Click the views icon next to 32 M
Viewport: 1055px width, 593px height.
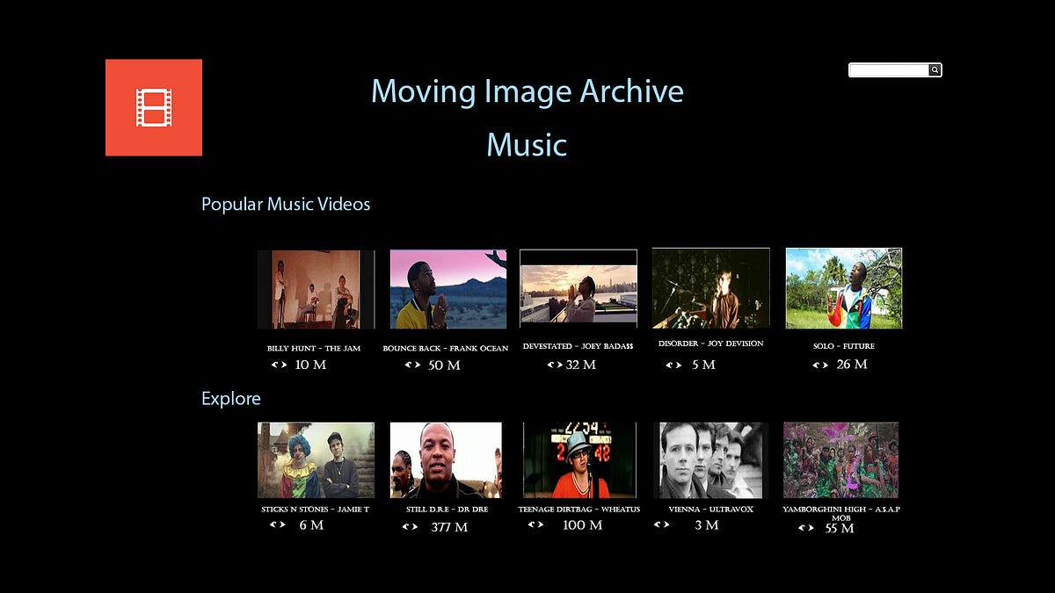tap(555, 364)
